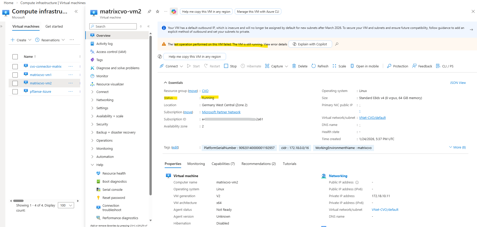The image size is (477, 227).
Task: Open the Get started tab
Action: 54,26
